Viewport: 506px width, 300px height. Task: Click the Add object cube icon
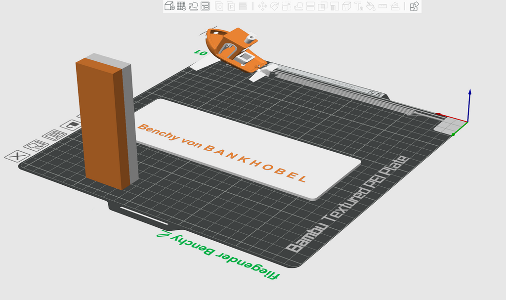pos(169,6)
